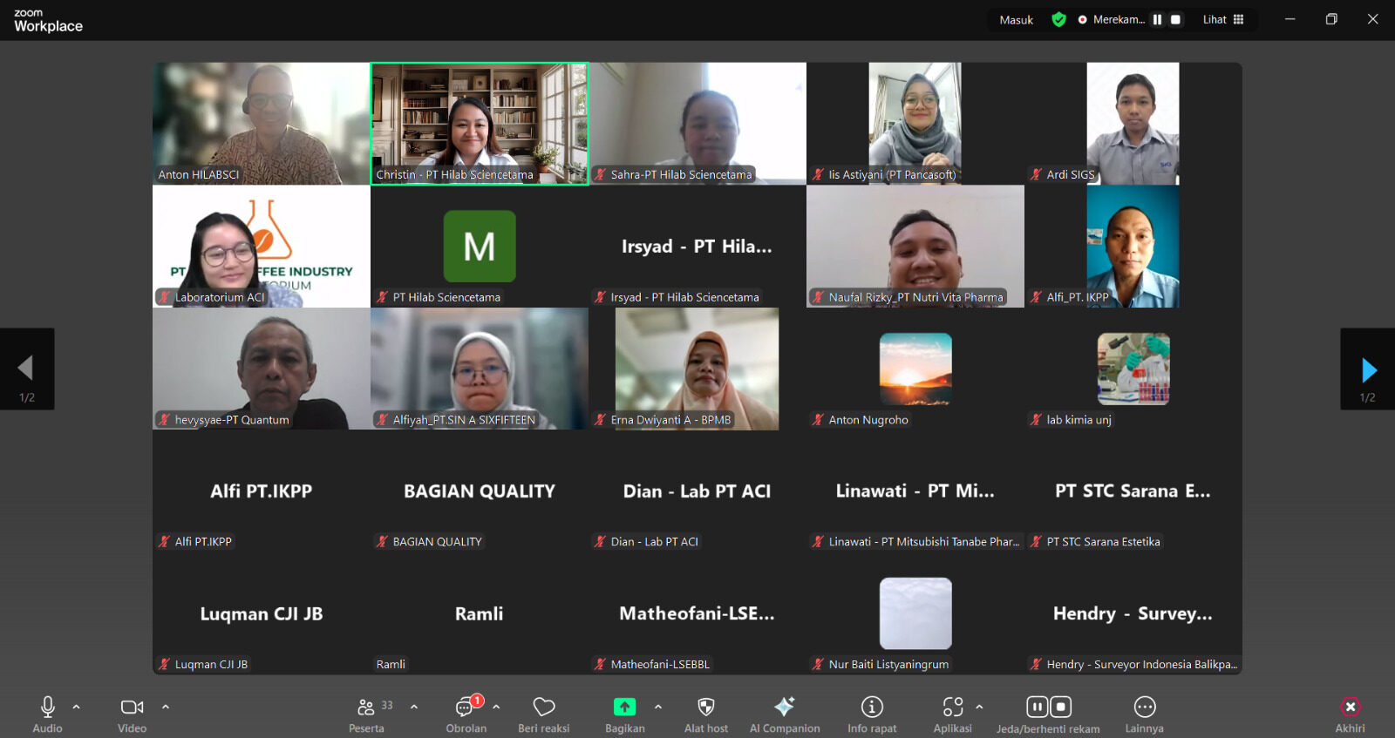1395x738 pixels.
Task: Click the Audio microphone icon
Action: [48, 707]
